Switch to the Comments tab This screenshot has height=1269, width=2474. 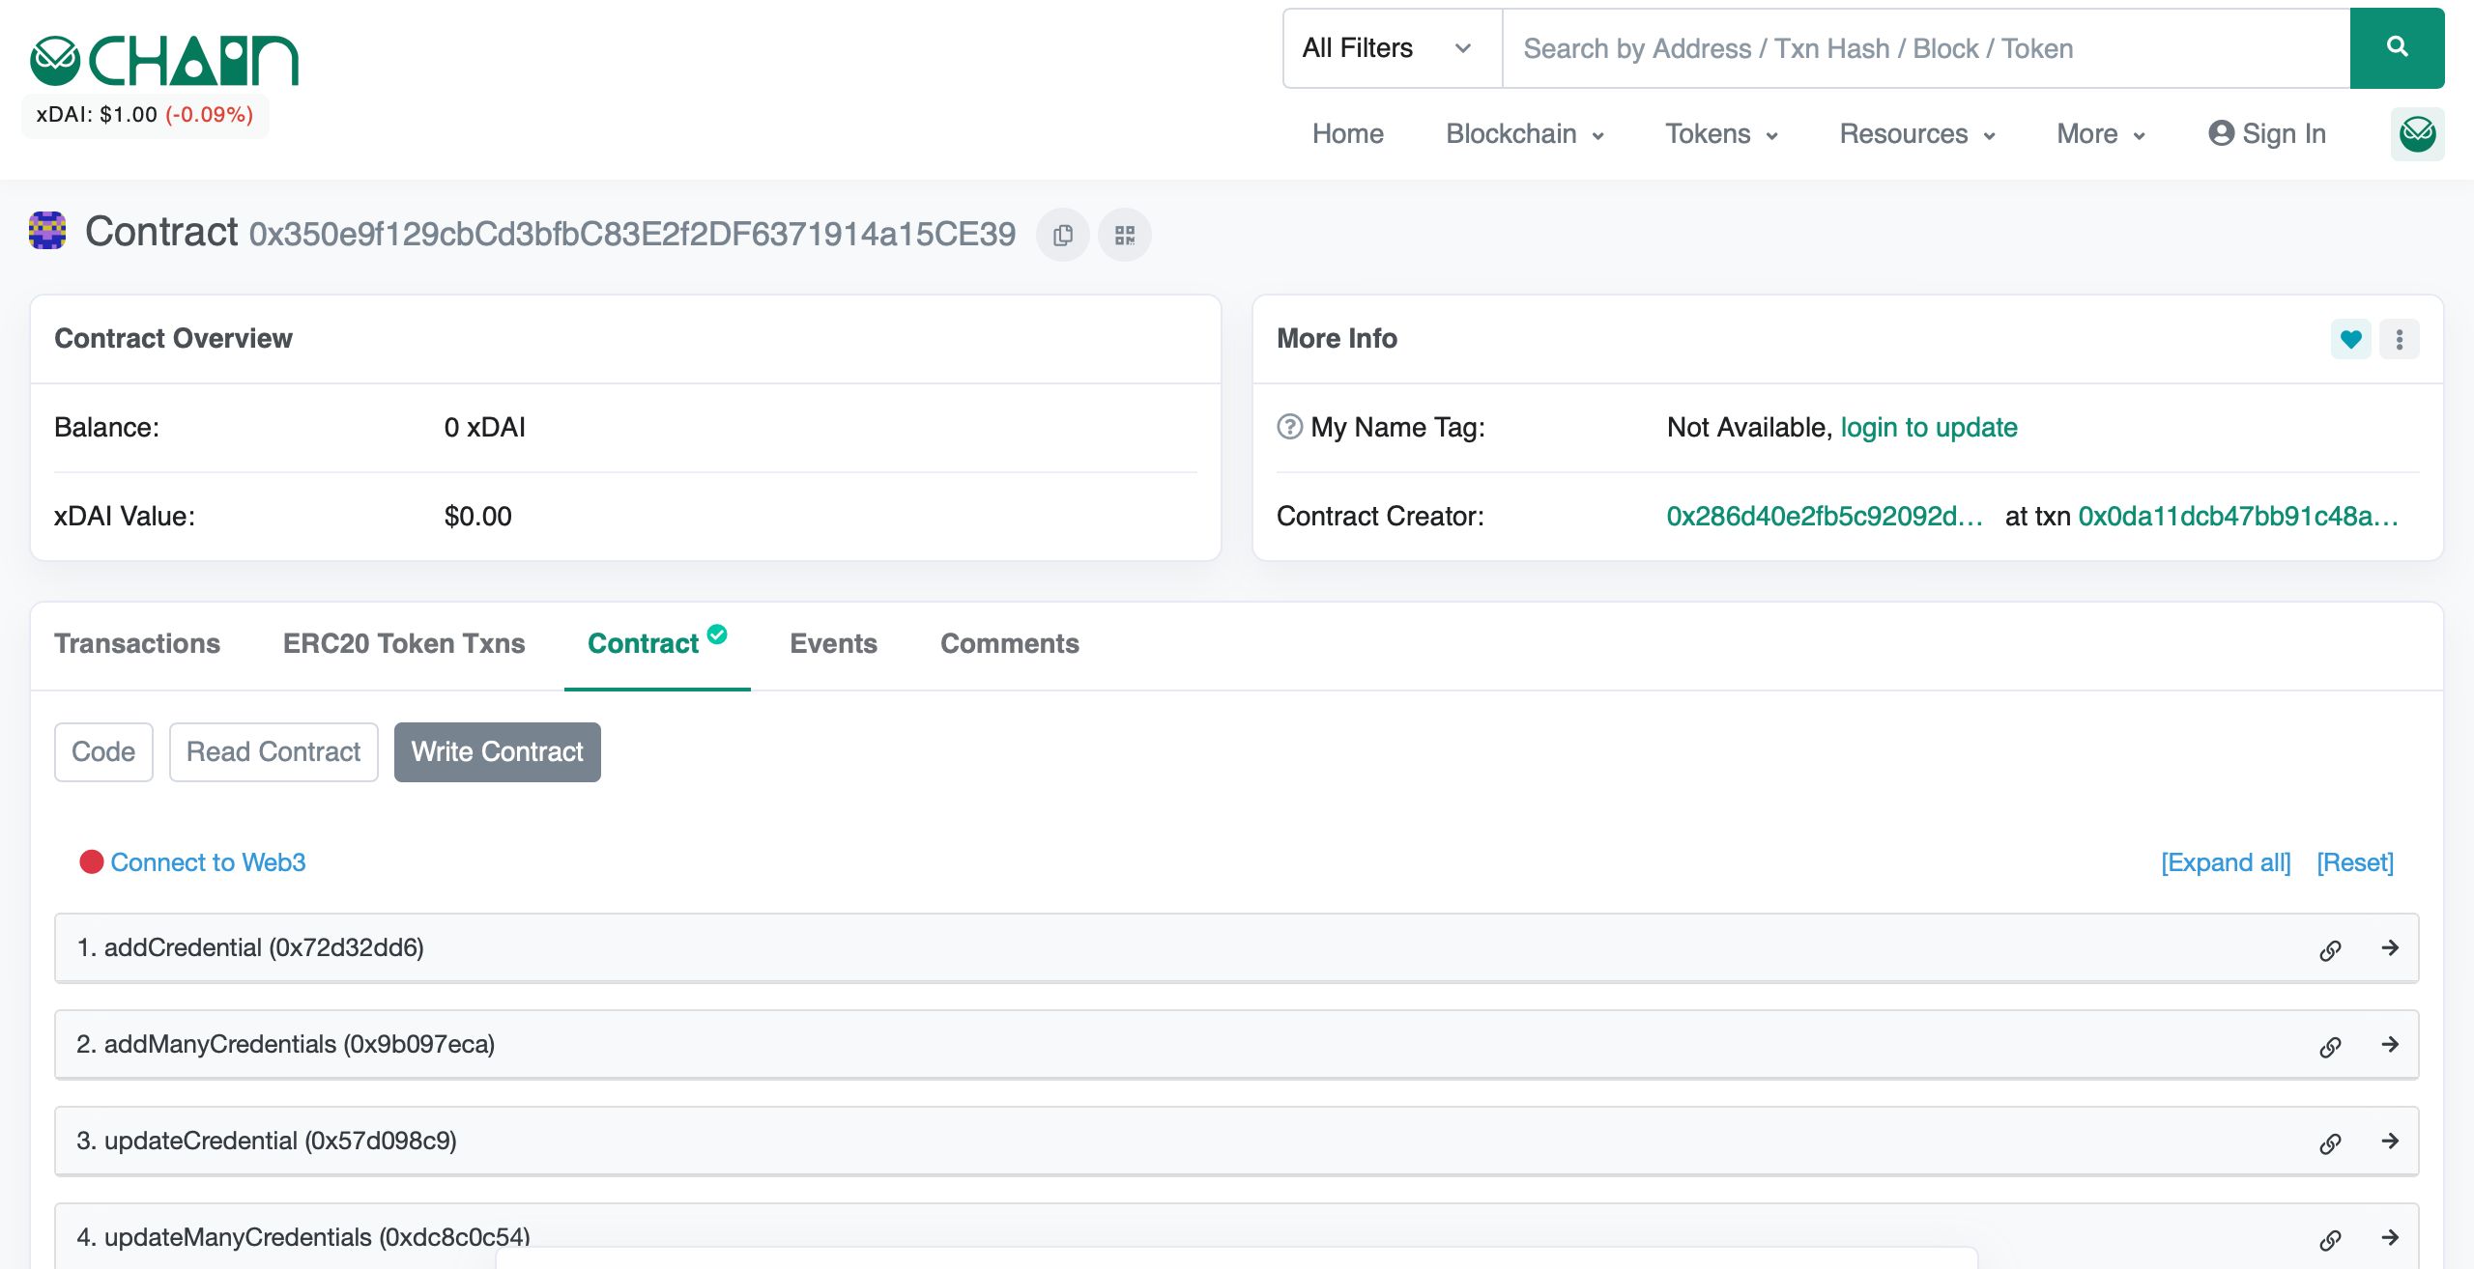(x=1010, y=643)
